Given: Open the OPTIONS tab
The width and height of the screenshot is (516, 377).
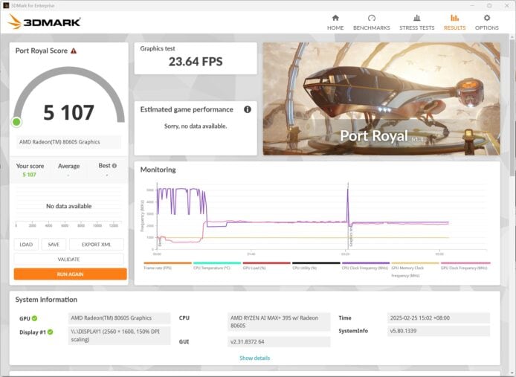Looking at the screenshot, I should pos(487,22).
